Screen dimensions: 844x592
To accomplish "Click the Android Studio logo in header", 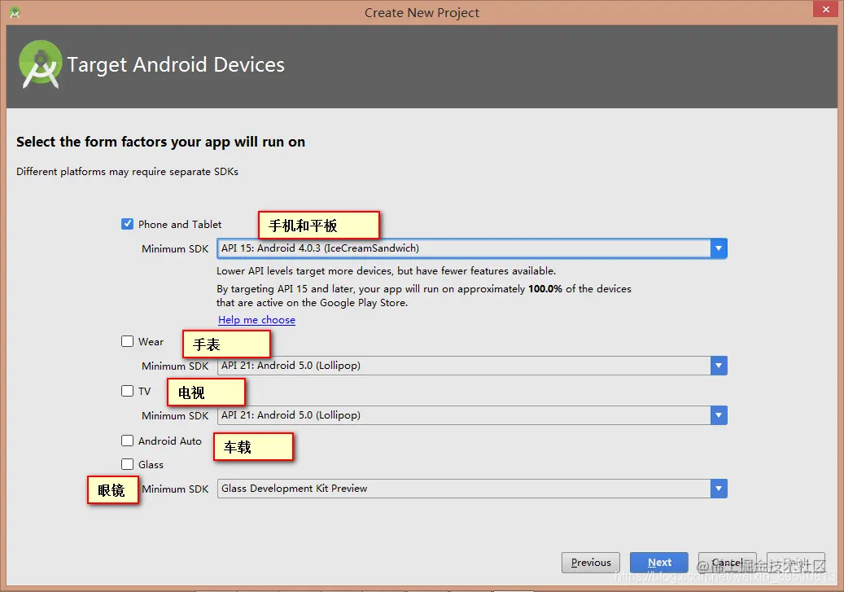I will [x=41, y=64].
